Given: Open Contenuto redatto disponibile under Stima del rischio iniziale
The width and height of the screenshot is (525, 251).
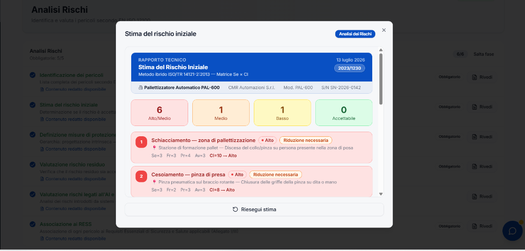Looking at the screenshot, I should click(76, 119).
